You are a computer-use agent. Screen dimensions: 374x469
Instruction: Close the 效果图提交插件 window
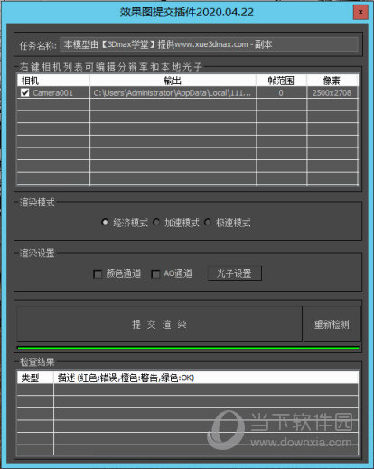tap(360, 12)
